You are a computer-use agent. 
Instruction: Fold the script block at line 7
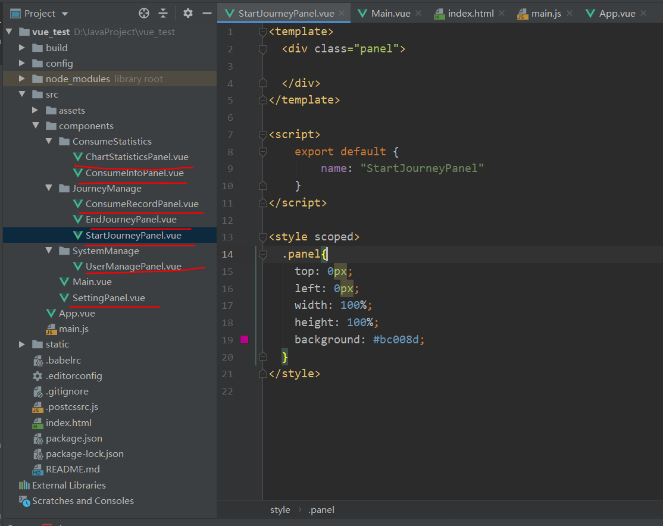click(x=262, y=134)
